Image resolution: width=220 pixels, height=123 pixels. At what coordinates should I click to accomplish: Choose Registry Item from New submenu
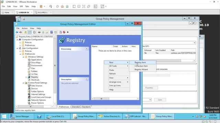(143, 63)
